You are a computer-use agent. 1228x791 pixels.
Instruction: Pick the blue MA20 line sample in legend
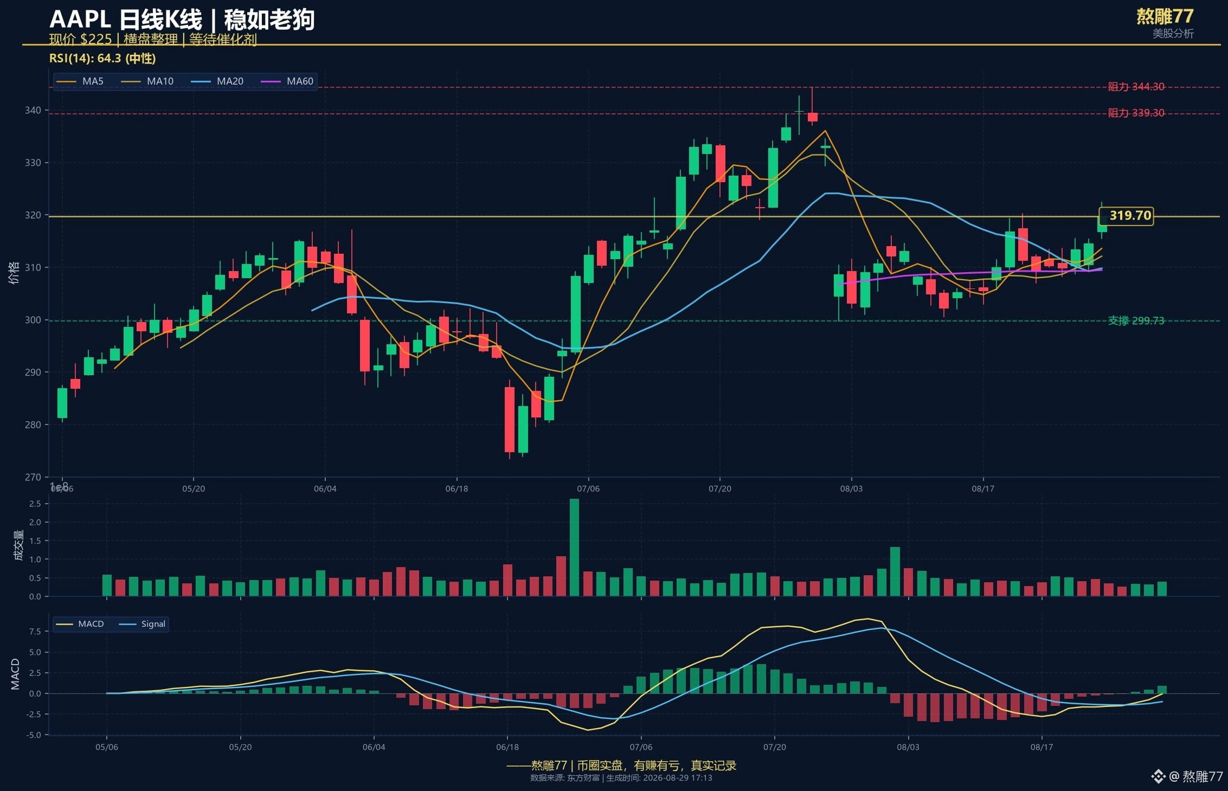[201, 81]
